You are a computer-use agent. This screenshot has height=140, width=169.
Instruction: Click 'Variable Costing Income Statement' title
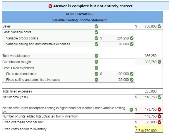79,20
